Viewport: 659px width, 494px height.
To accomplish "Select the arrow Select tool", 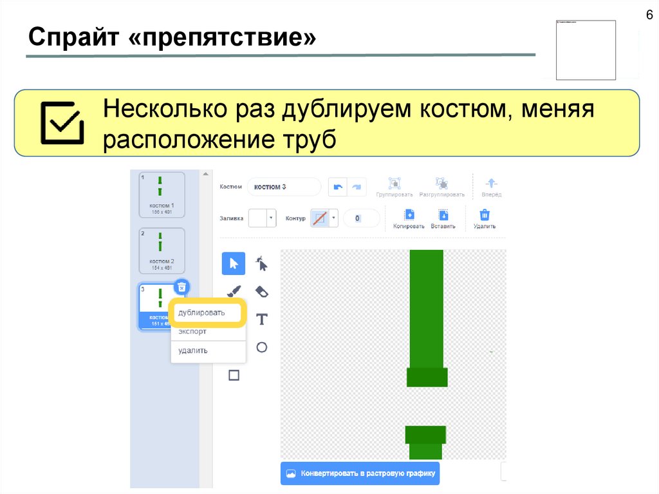I will coord(233,263).
